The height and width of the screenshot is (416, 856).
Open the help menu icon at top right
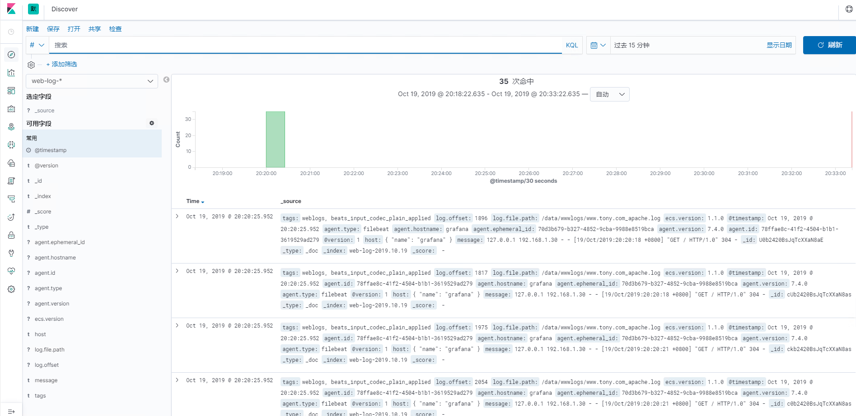849,9
